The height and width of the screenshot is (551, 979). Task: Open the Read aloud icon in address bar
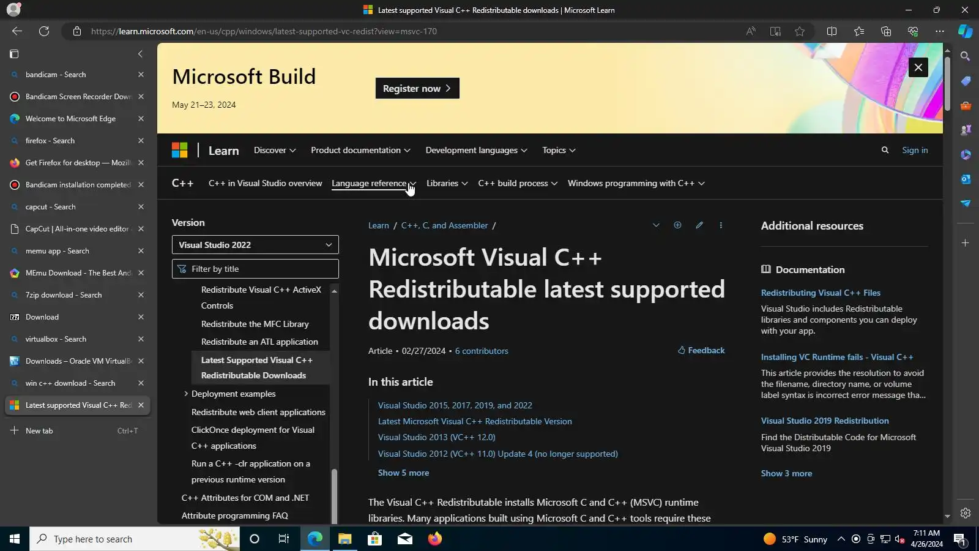pyautogui.click(x=751, y=31)
